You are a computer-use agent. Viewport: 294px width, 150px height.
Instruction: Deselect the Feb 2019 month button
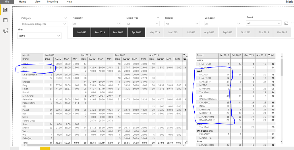click(x=100, y=32)
